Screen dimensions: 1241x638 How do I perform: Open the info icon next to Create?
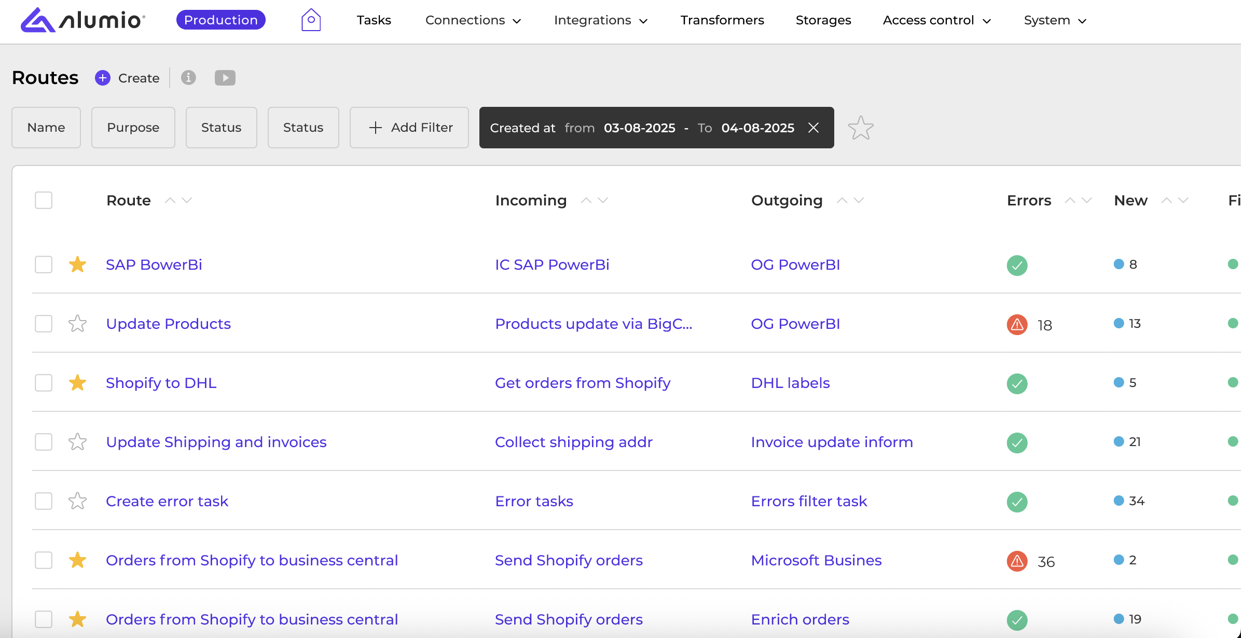[x=188, y=78]
